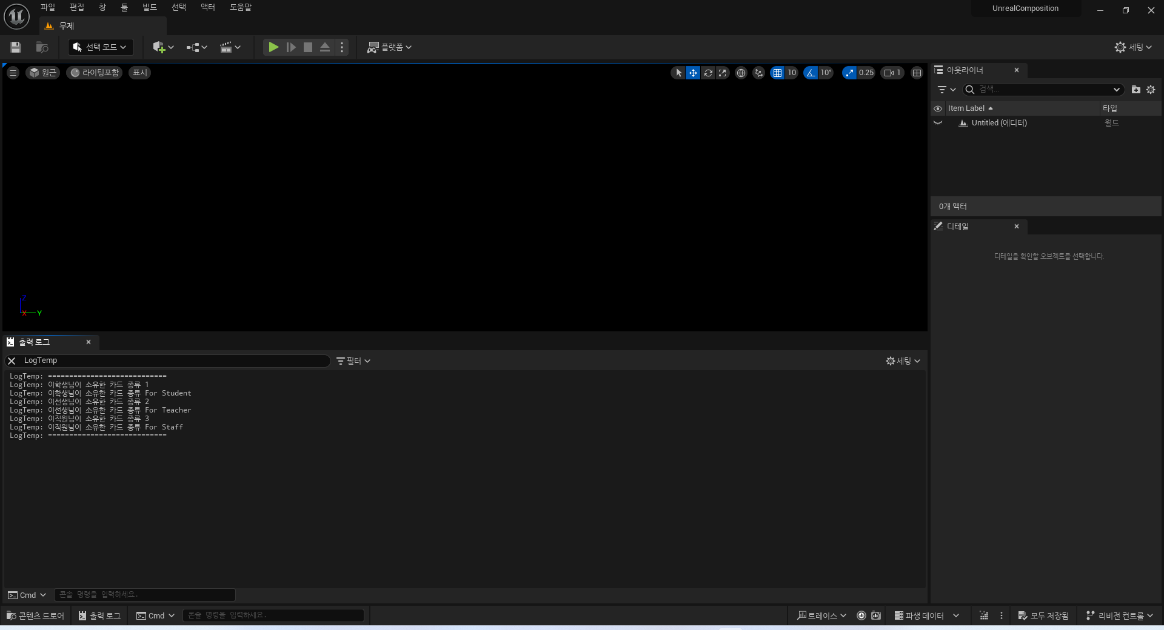Screen dimensions: 1164x630
Task: Select the Untitled (에디터) world row
Action: [x=1046, y=123]
